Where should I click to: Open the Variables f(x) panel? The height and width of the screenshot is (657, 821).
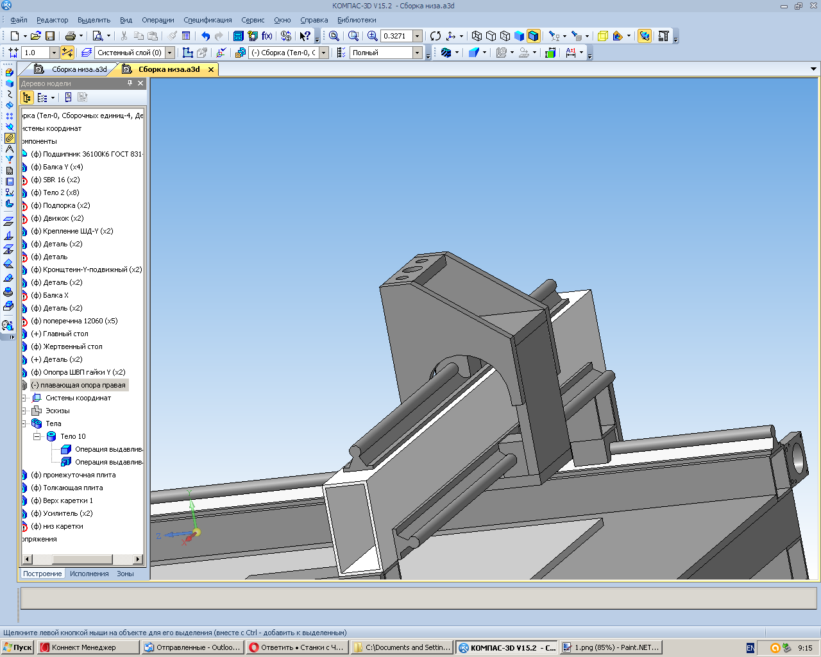point(267,36)
